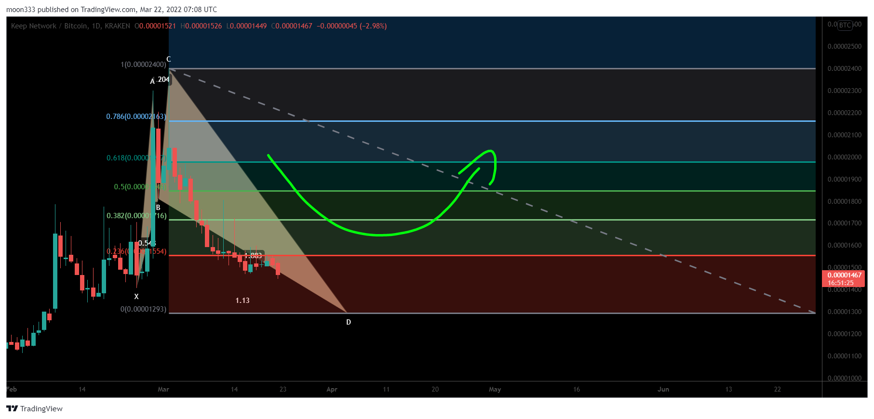Click the moon333 published on TradingView.com caption
874x419 pixels.
coord(111,10)
